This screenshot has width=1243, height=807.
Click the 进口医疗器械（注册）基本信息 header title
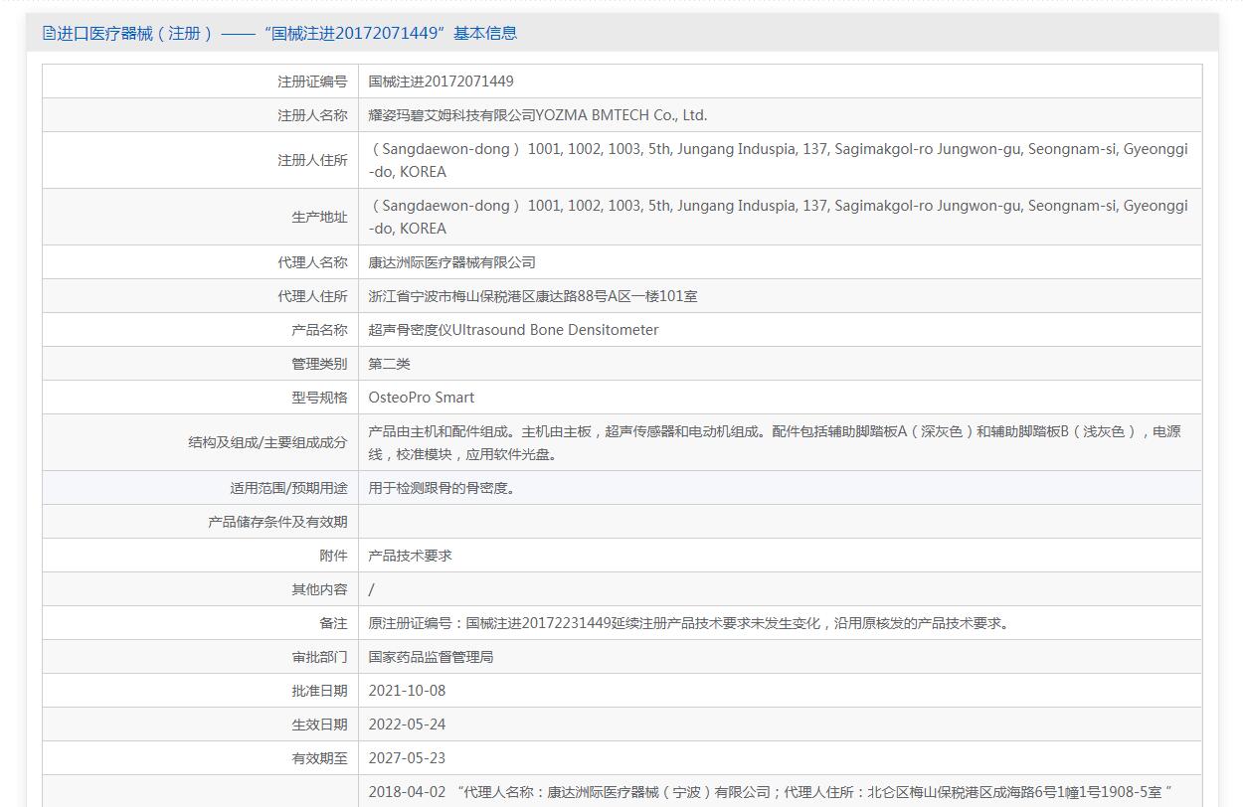pyautogui.click(x=286, y=33)
